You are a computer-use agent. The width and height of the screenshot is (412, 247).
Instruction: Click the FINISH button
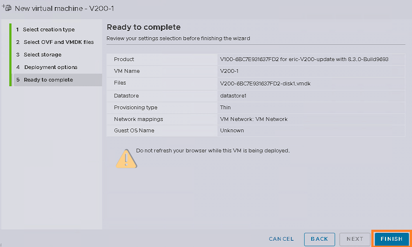click(392, 239)
